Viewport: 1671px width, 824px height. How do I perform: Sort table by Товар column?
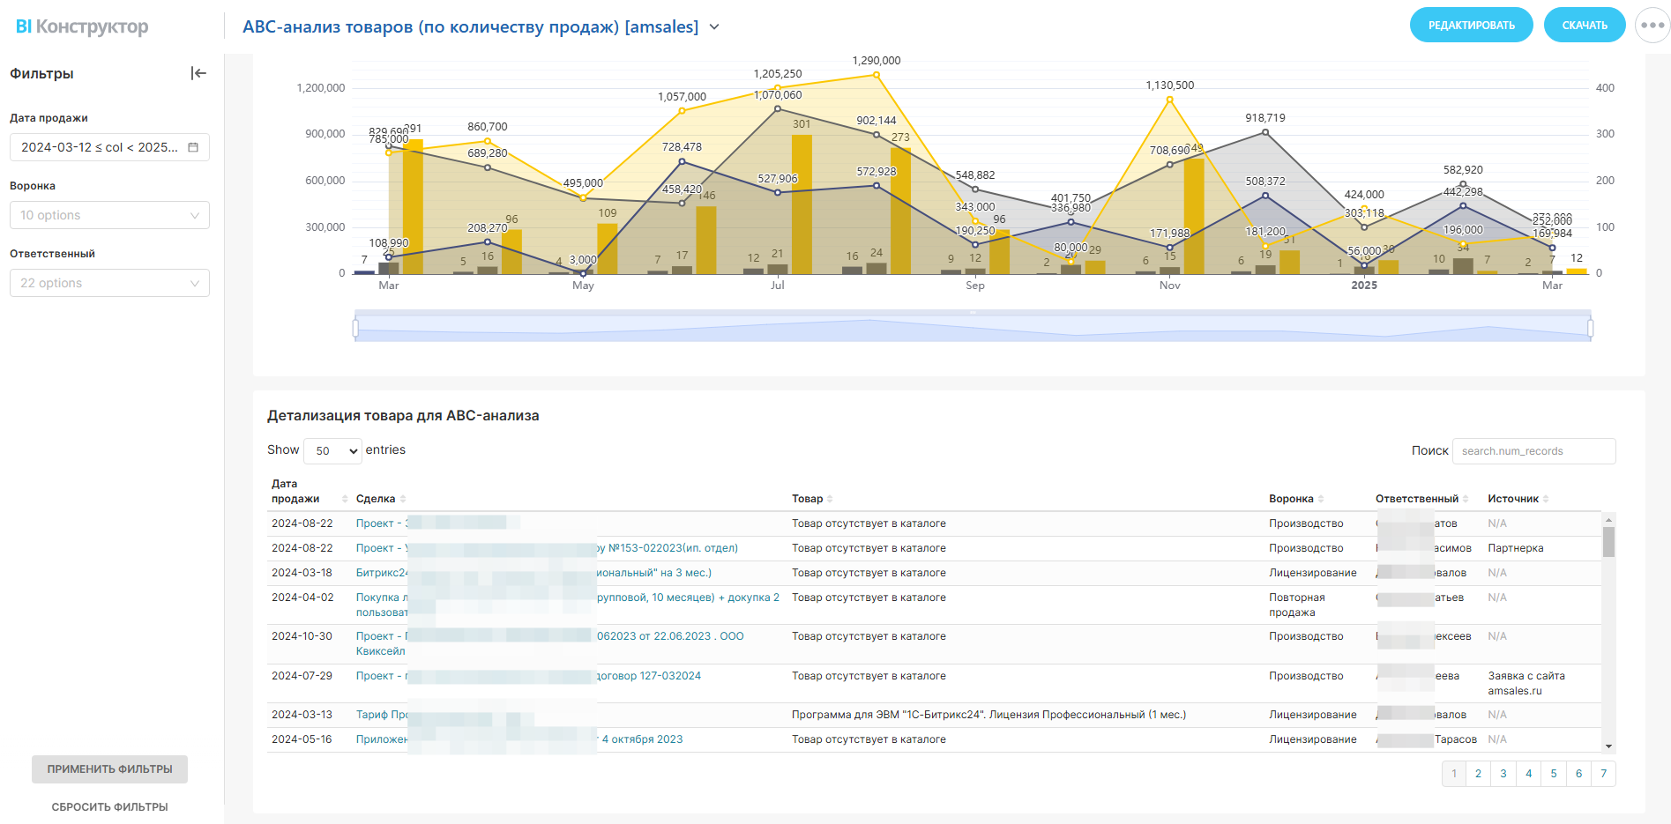tap(830, 499)
